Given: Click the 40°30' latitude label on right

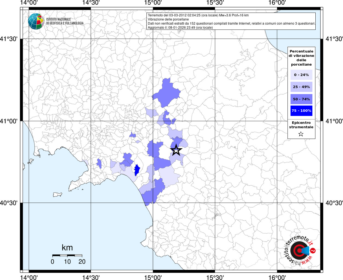Looking at the screenshot, I should tap(334, 203).
